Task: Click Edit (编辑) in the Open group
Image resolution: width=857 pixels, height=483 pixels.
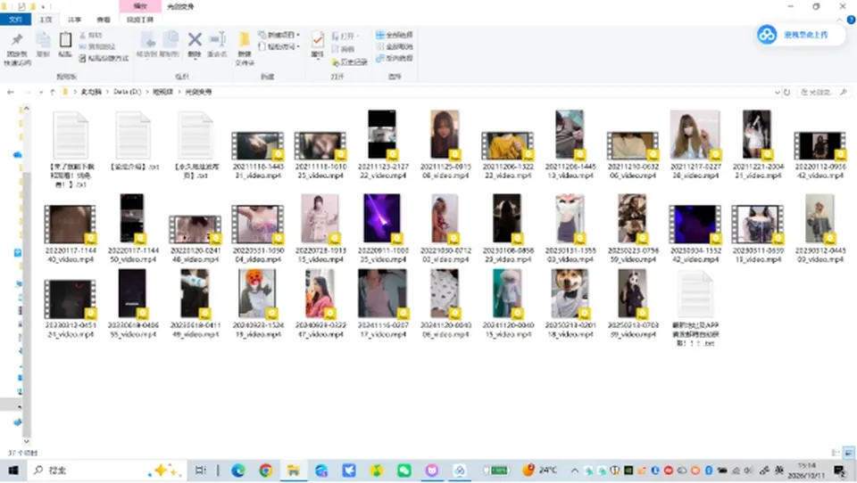Action: pos(343,49)
